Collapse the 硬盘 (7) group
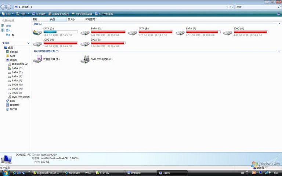The height and width of the screenshot is (176, 282). pos(279,24)
